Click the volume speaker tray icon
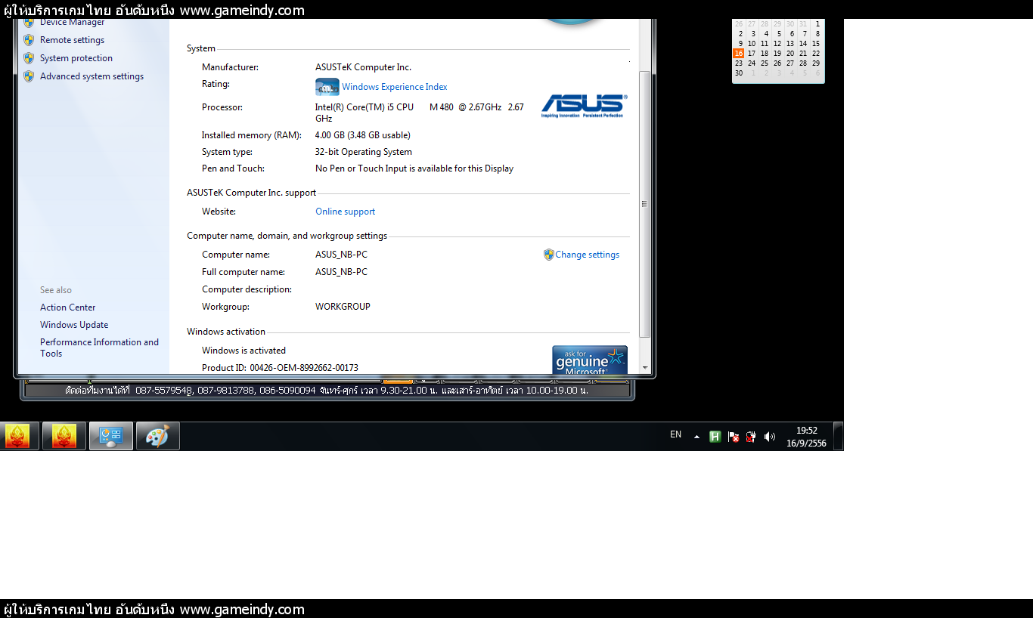 click(770, 437)
